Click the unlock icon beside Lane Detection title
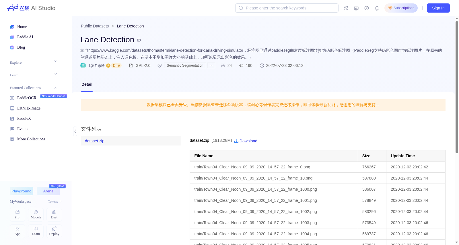This screenshot has width=459, height=245. (x=139, y=40)
